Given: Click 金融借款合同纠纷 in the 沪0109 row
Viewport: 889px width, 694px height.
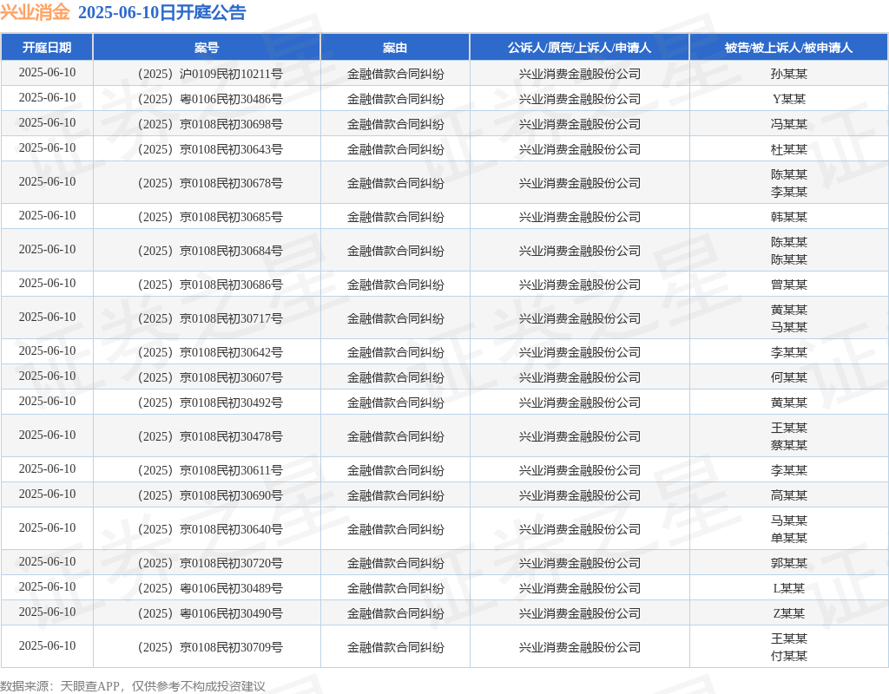Looking at the screenshot, I should [x=396, y=74].
